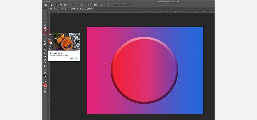Disable the Scrubby Zoom checkbox

click(95, 5)
